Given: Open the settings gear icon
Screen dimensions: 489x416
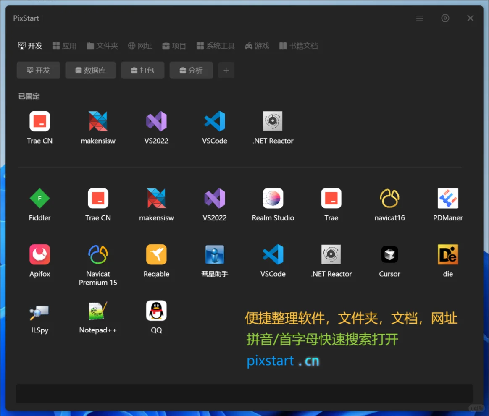Looking at the screenshot, I should (445, 18).
